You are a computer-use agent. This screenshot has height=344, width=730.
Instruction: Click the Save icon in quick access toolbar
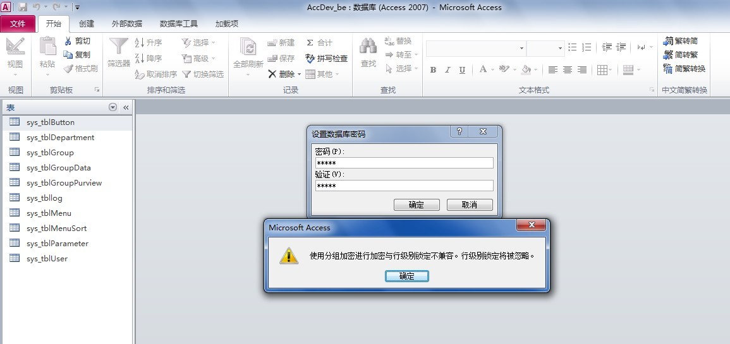pyautogui.click(x=23, y=7)
